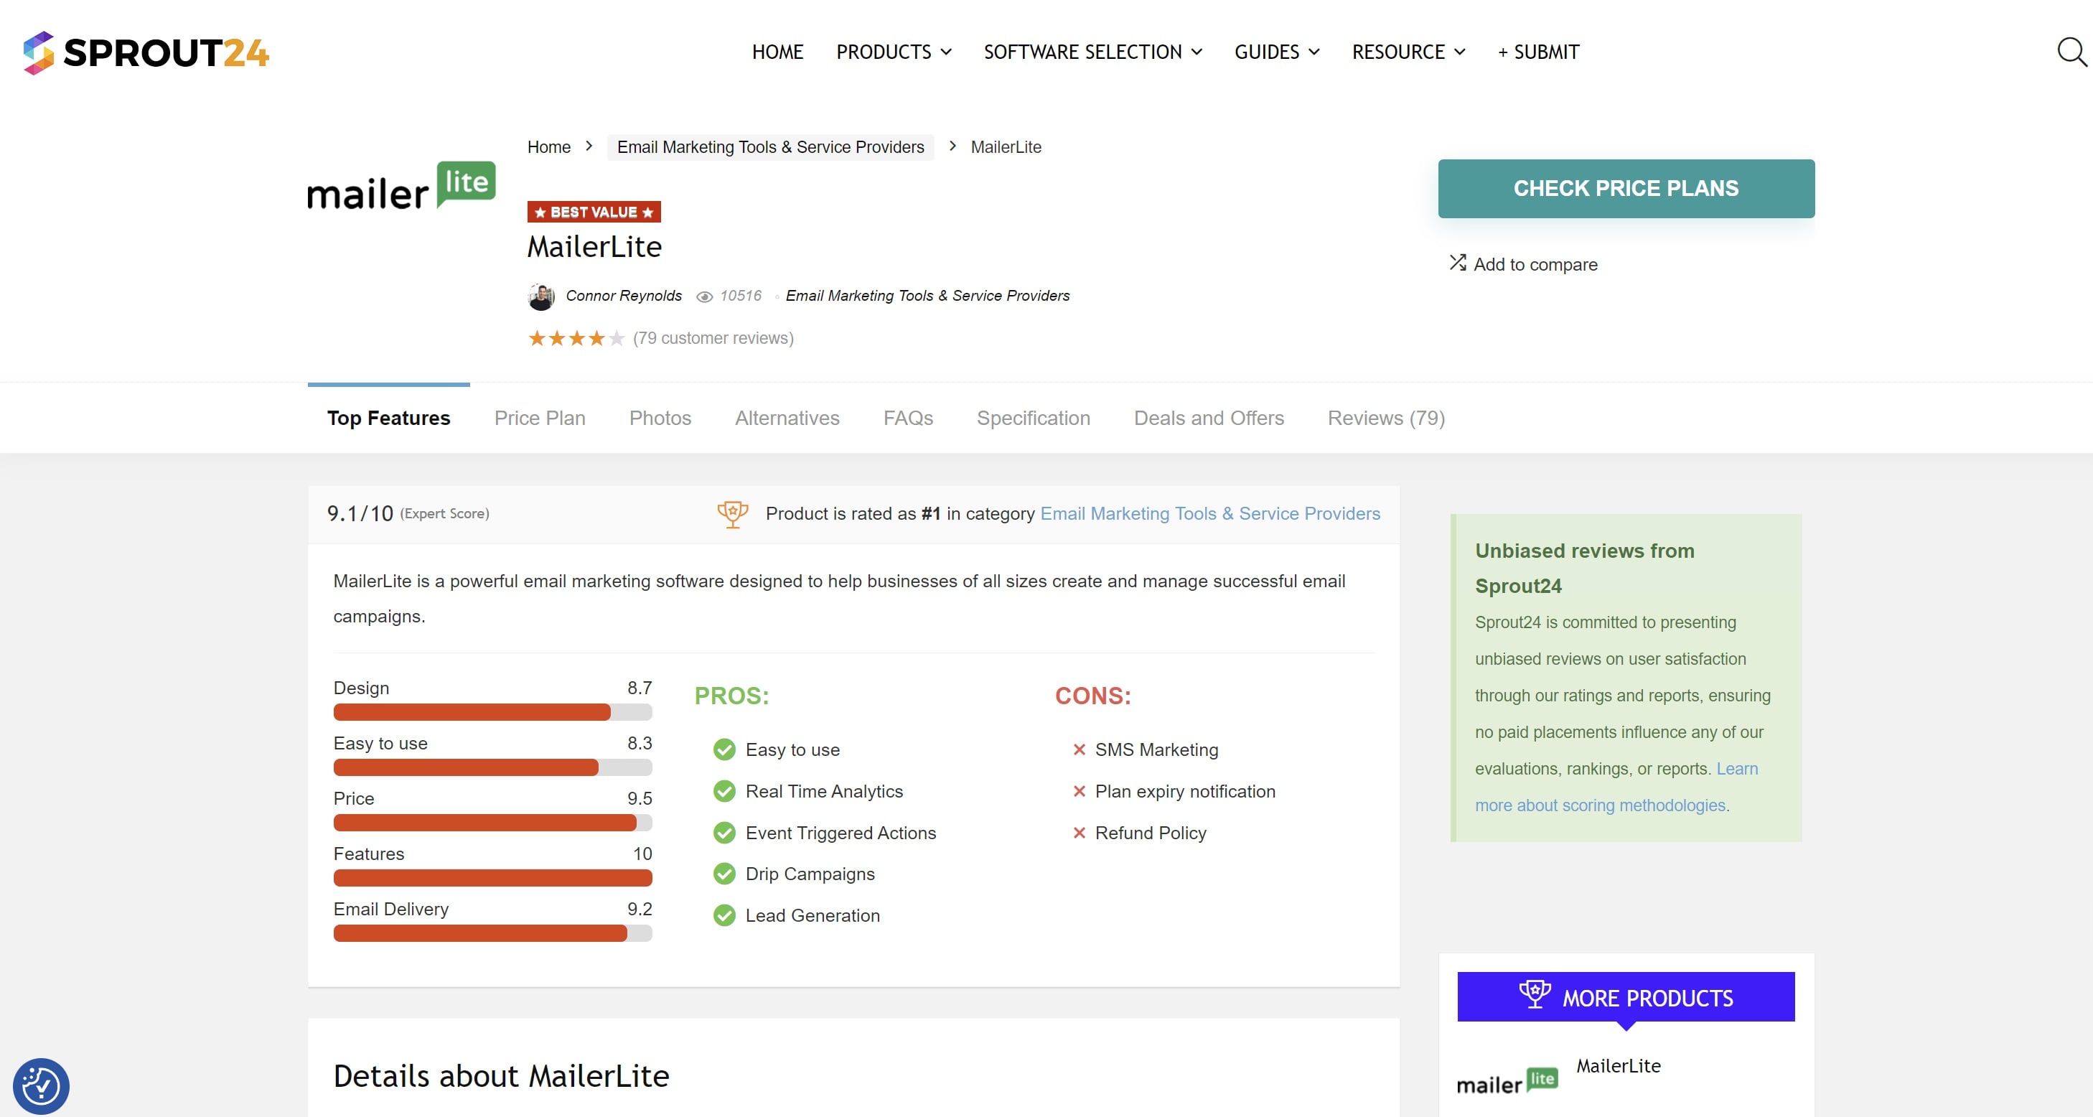
Task: Click the Sprout24 logo
Action: pyautogui.click(x=146, y=53)
